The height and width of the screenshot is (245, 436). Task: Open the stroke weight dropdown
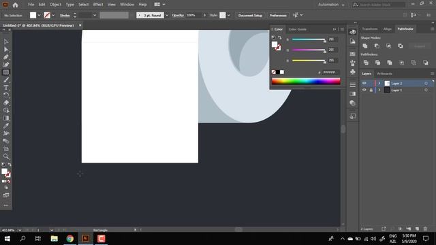pyautogui.click(x=95, y=15)
